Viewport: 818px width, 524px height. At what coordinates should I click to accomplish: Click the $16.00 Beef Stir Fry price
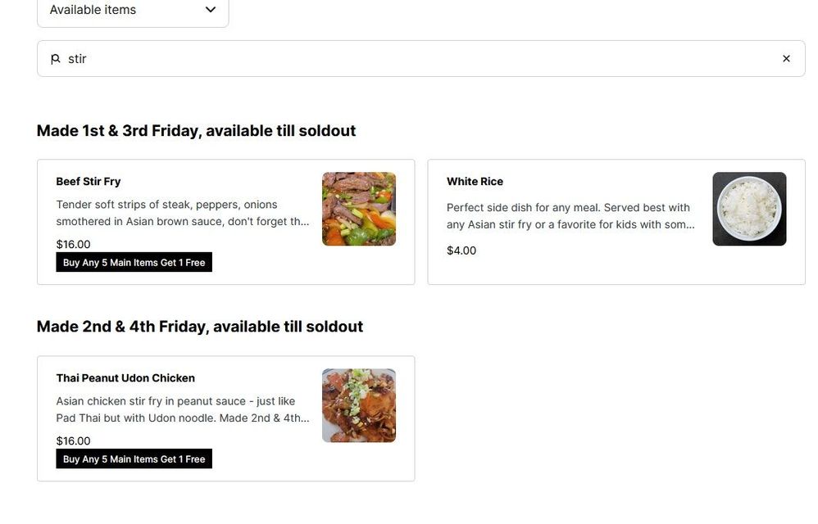pos(74,244)
